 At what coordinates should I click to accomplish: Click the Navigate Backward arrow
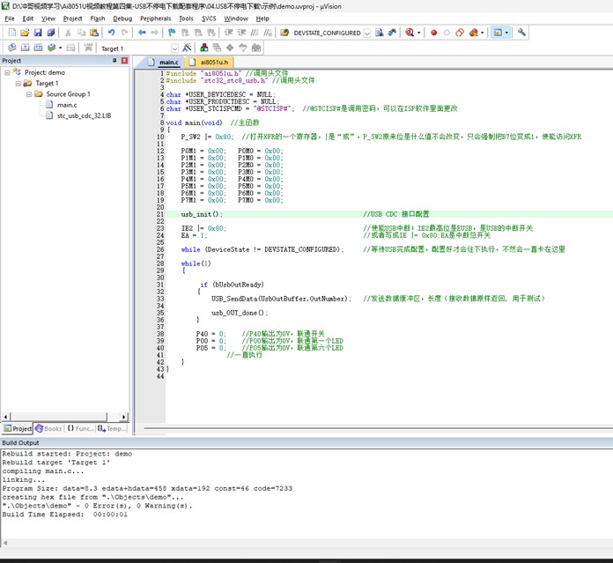143,33
